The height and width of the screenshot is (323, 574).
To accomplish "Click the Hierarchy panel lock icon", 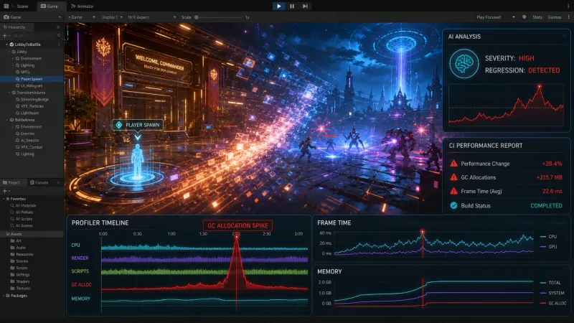I will [x=58, y=27].
